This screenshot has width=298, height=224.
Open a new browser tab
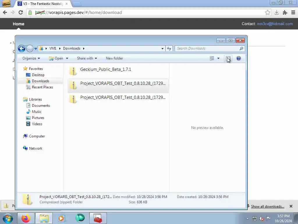click(x=77, y=4)
